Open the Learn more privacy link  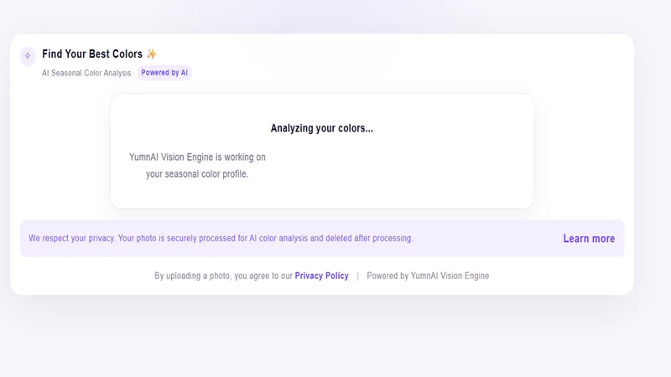589,239
